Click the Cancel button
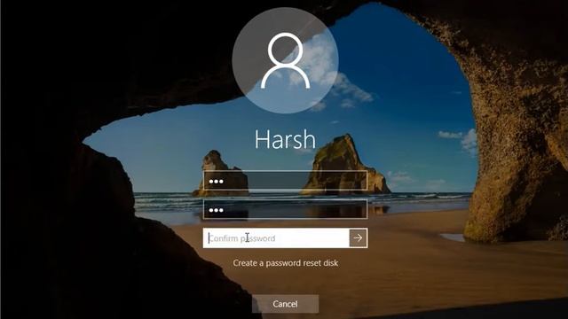Viewport: 568px width, 319px height. [x=285, y=304]
